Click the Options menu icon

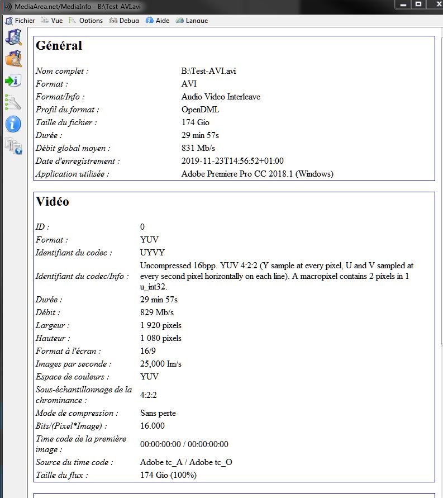coord(73,20)
